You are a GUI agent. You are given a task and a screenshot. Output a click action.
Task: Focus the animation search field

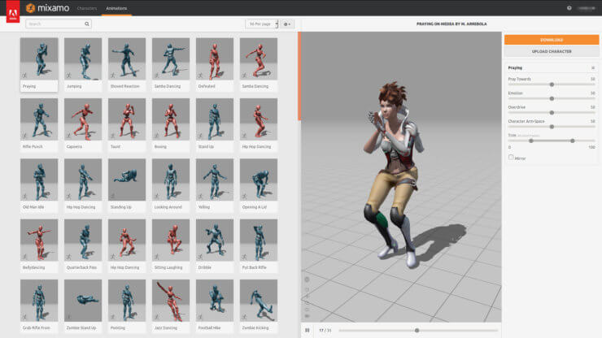(x=59, y=24)
